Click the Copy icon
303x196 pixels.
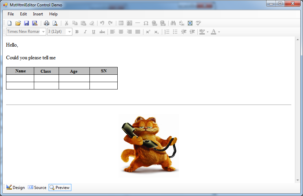pos(75,23)
